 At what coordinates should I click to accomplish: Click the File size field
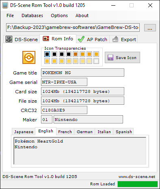(82, 101)
